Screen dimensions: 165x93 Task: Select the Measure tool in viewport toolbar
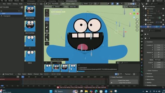click(47, 39)
